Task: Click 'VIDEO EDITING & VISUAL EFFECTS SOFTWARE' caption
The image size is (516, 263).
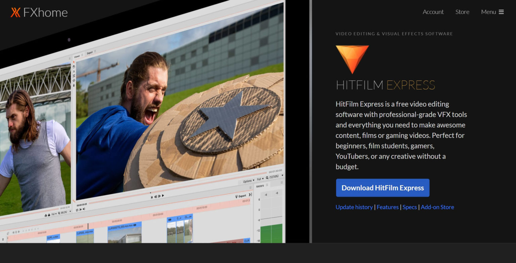Action: click(394, 34)
